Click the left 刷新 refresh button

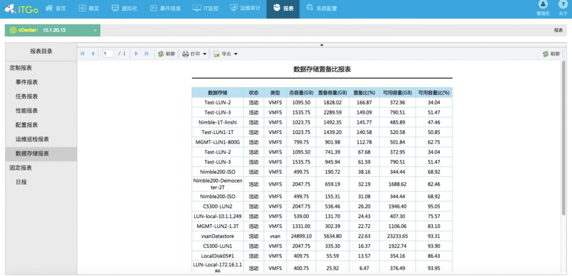[166, 54]
